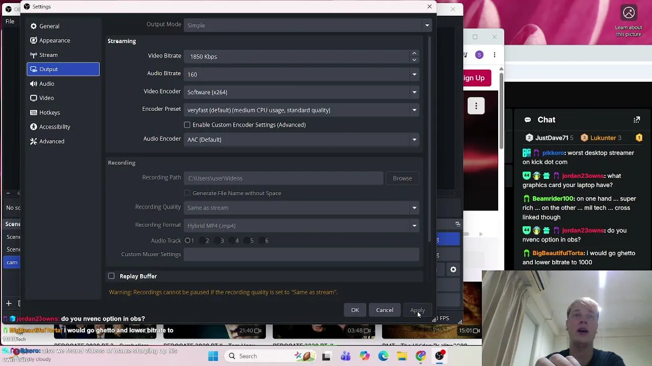Launch Microsoft Teams from the taskbar

(x=345, y=356)
